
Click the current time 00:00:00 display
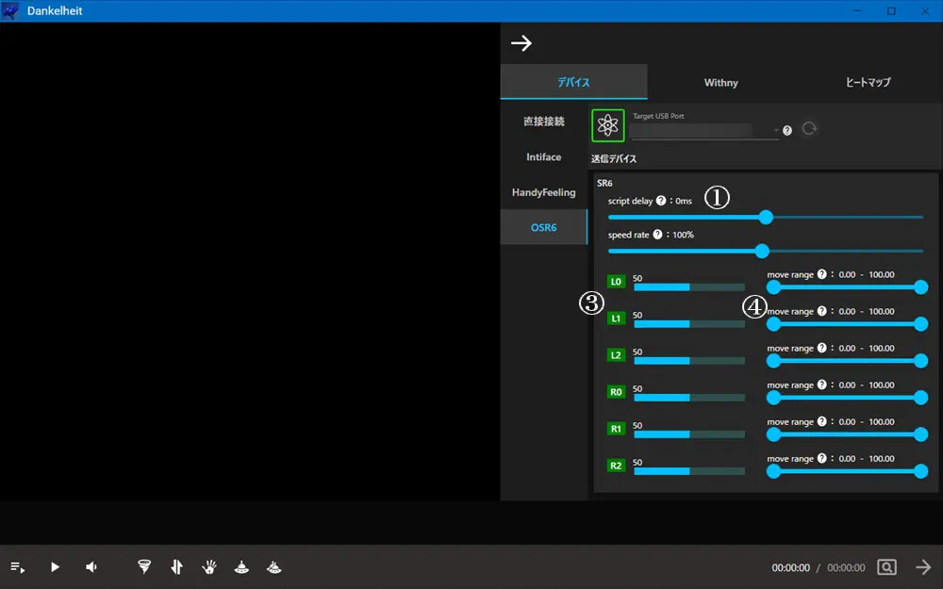point(791,567)
